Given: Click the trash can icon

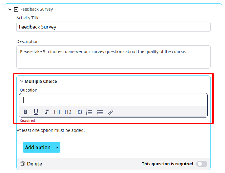Looking at the screenshot, I should (x=23, y=164).
